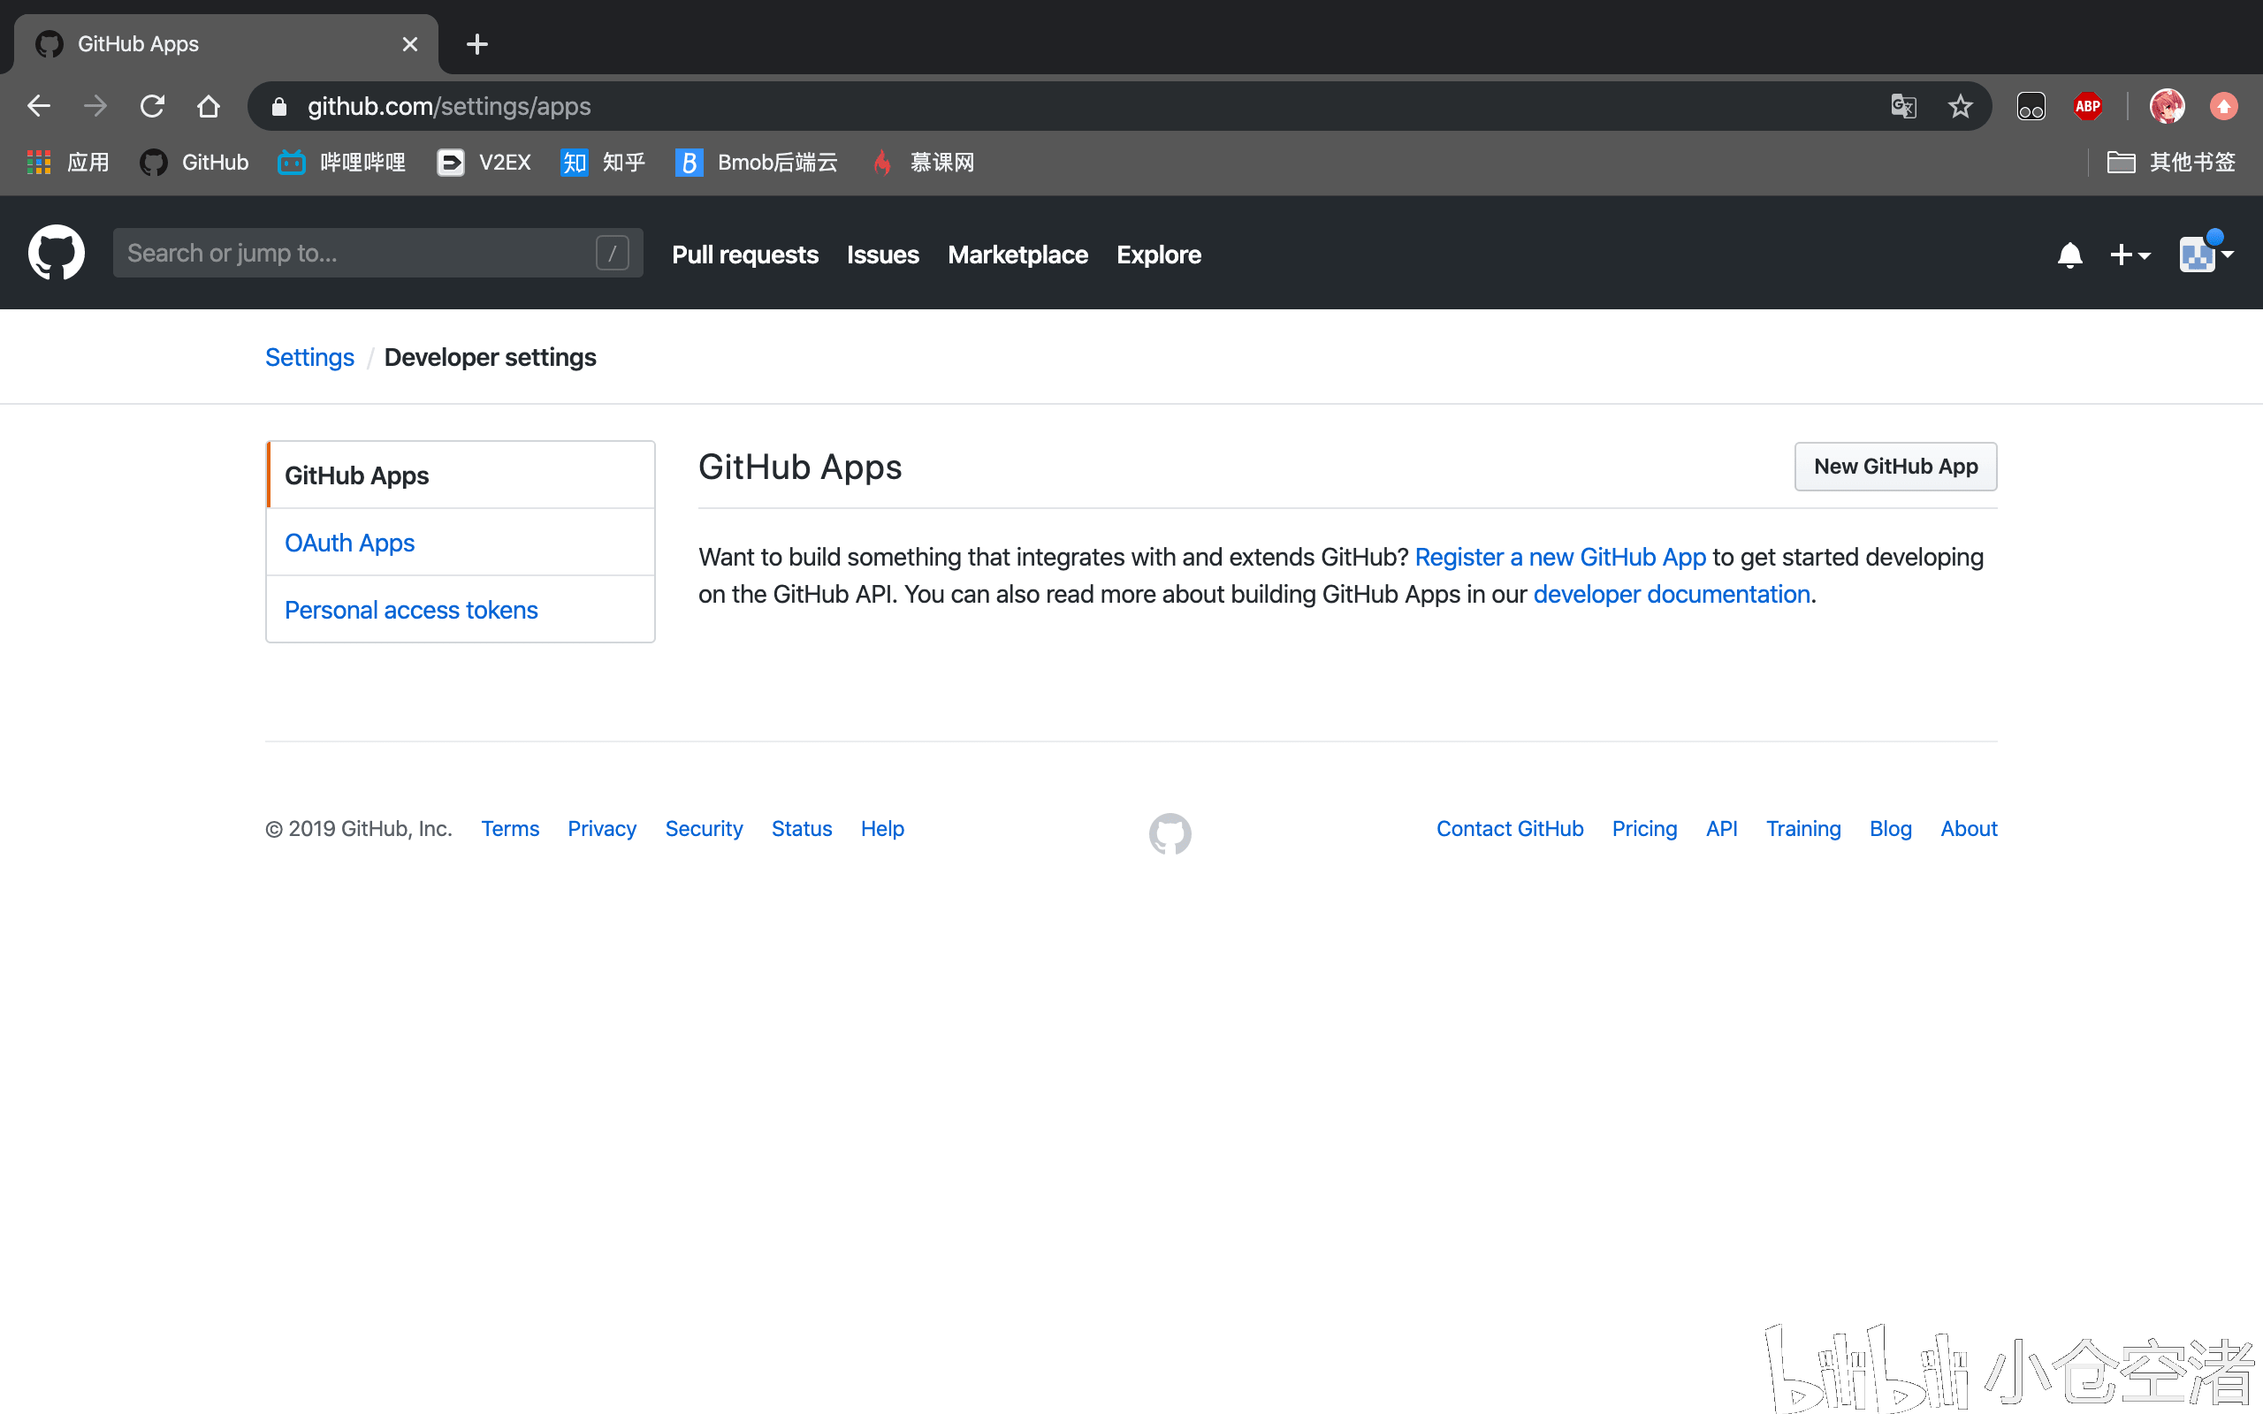2263x1414 pixels.
Task: Open Explore in the header
Action: pyautogui.click(x=1159, y=255)
